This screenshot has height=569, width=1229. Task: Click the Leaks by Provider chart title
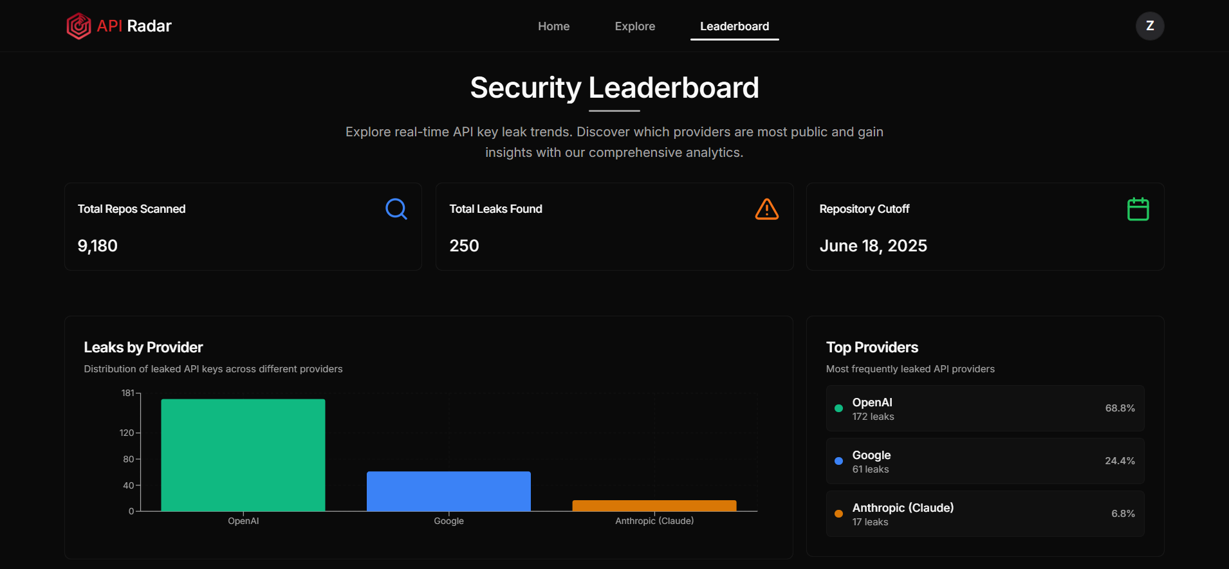point(143,347)
